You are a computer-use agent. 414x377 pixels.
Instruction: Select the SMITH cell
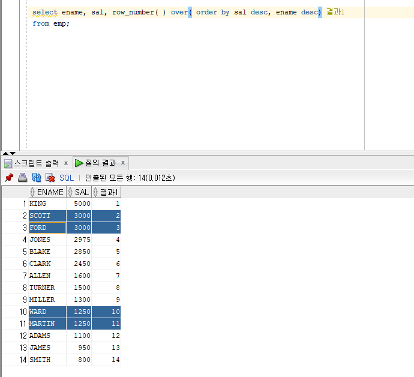coord(47,360)
